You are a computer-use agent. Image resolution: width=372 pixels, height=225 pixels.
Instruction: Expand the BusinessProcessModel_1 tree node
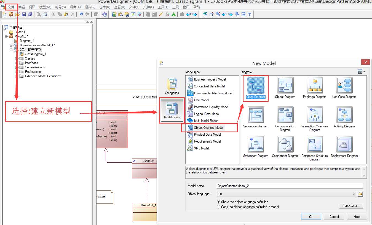point(11,45)
